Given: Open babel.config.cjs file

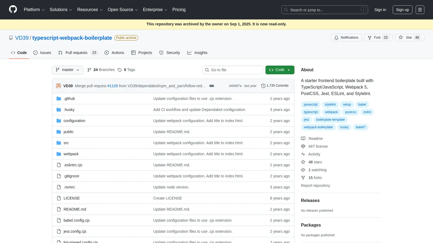Looking at the screenshot, I should pos(77,220).
